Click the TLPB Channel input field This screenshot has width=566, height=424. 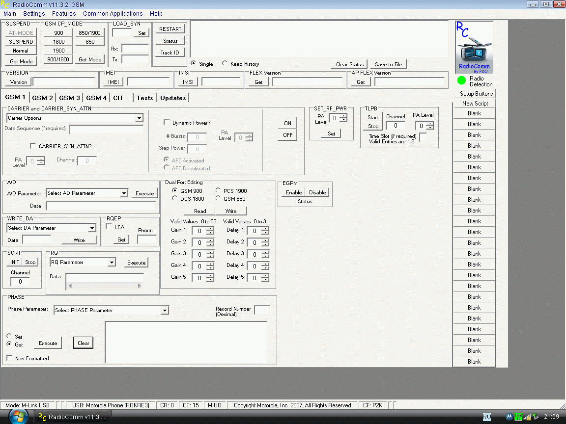point(395,126)
